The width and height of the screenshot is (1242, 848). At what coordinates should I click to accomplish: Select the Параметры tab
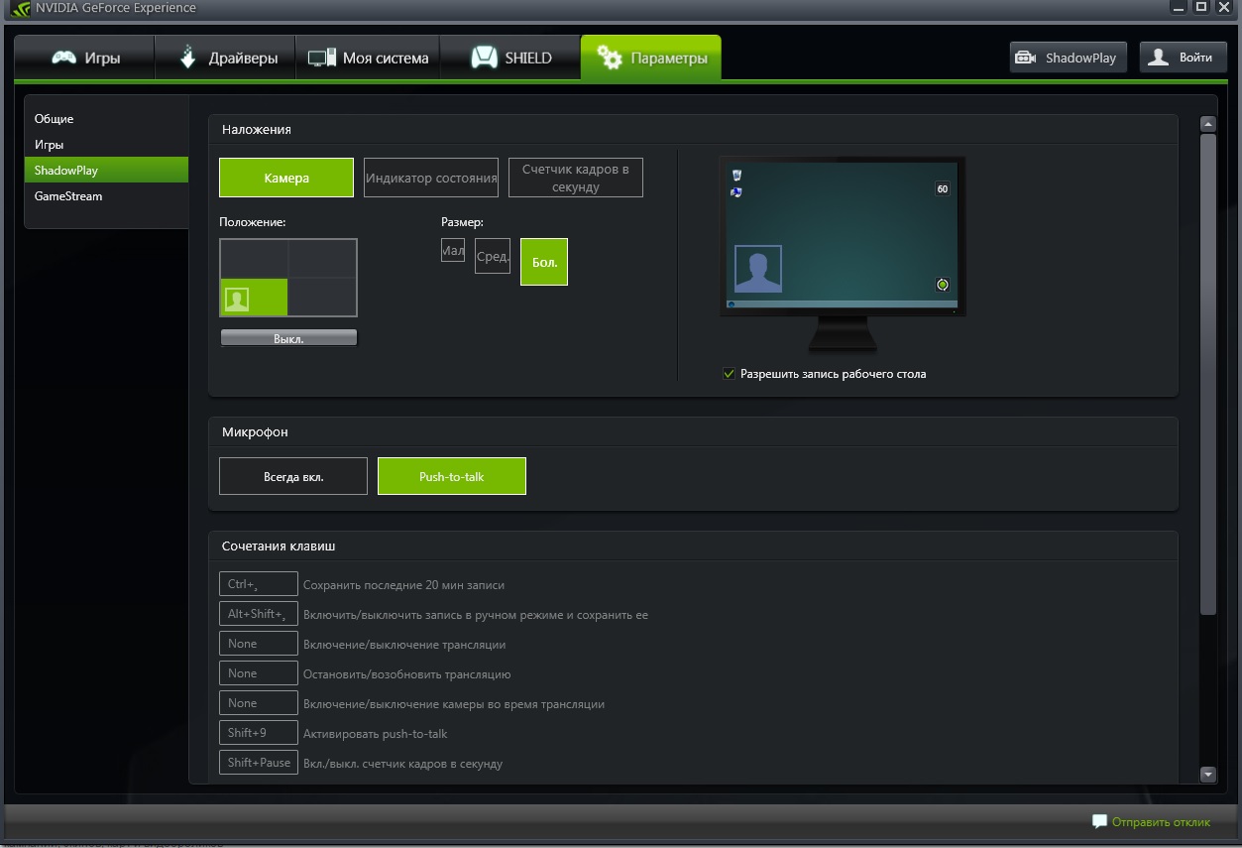651,58
